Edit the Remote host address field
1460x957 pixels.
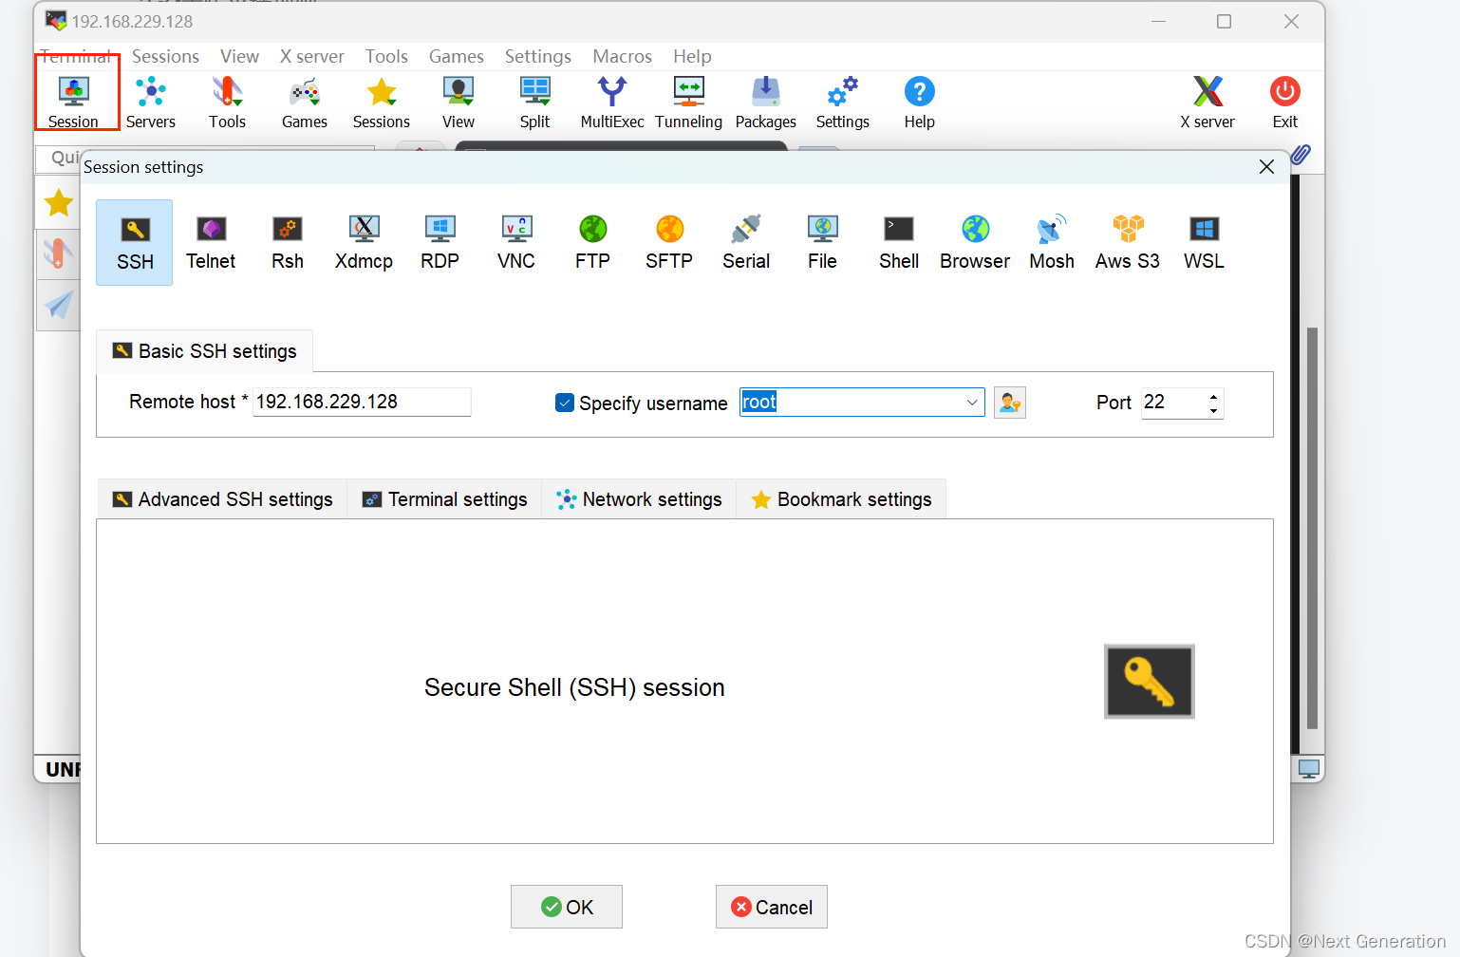click(x=362, y=402)
